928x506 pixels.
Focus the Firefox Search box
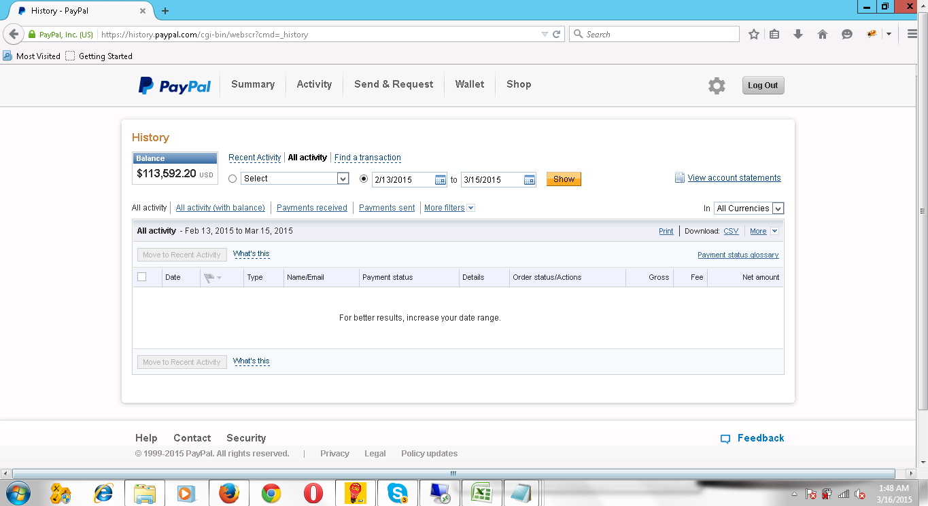pos(654,34)
